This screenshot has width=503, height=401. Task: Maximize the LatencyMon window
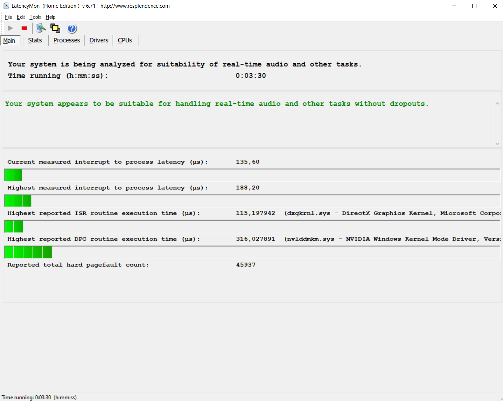[x=474, y=6]
